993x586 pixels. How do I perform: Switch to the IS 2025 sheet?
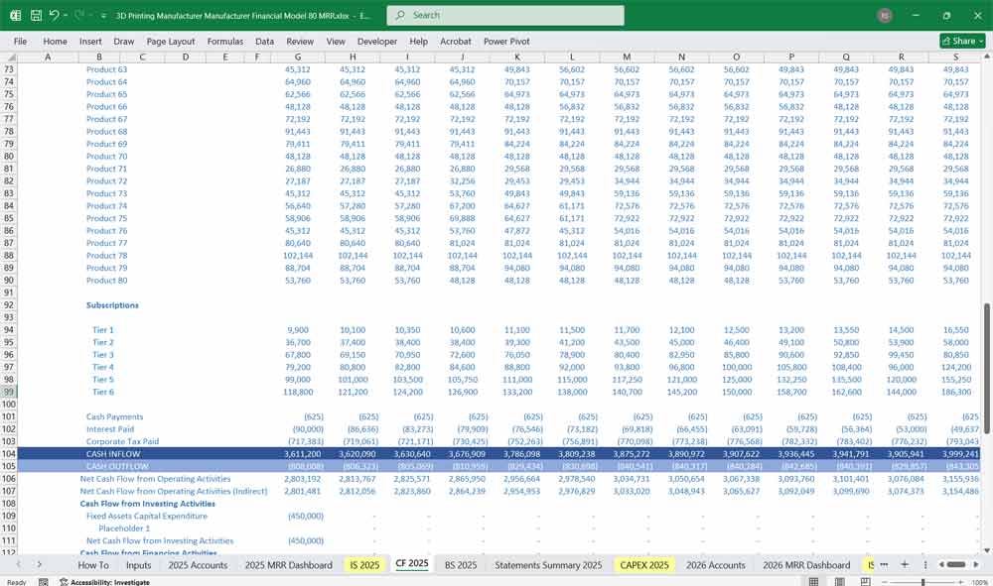pyautogui.click(x=364, y=565)
